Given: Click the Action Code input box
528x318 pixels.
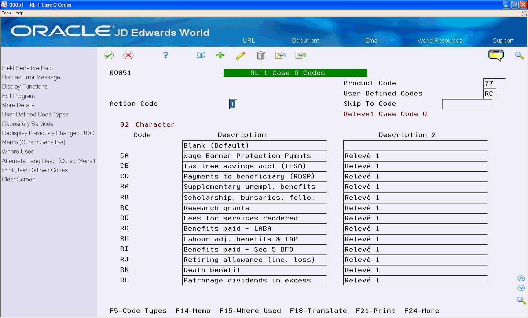Looking at the screenshot, I should click(x=232, y=104).
